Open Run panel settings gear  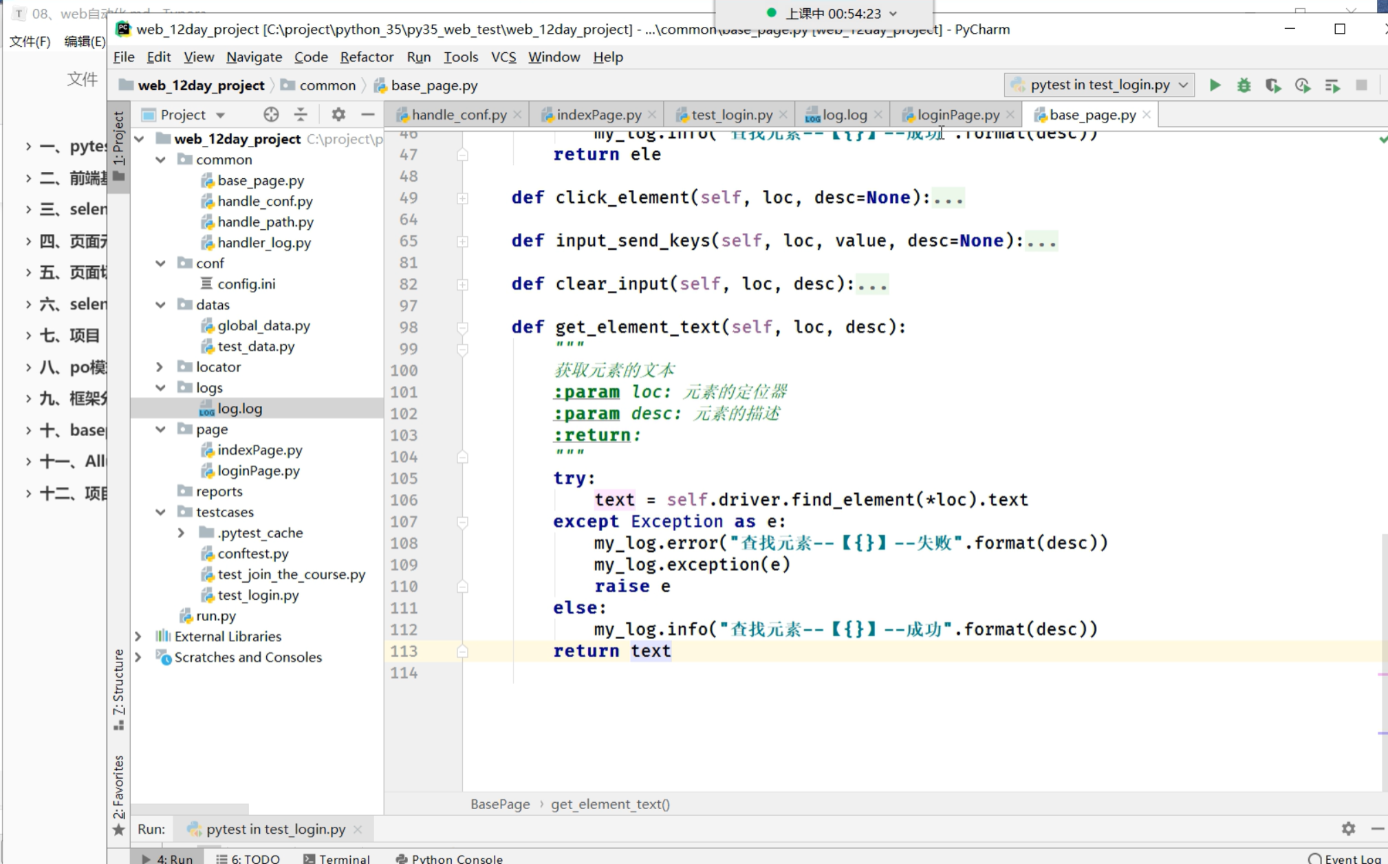point(1348,828)
